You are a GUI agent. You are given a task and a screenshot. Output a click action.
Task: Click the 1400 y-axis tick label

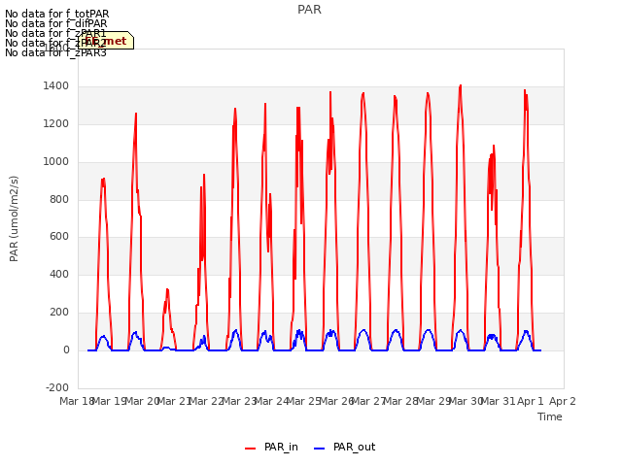point(56,86)
